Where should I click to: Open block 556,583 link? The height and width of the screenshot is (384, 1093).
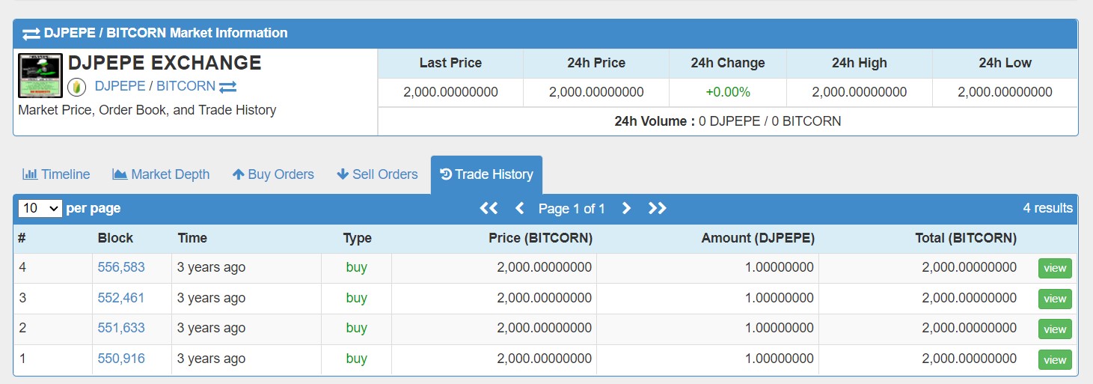click(x=121, y=267)
